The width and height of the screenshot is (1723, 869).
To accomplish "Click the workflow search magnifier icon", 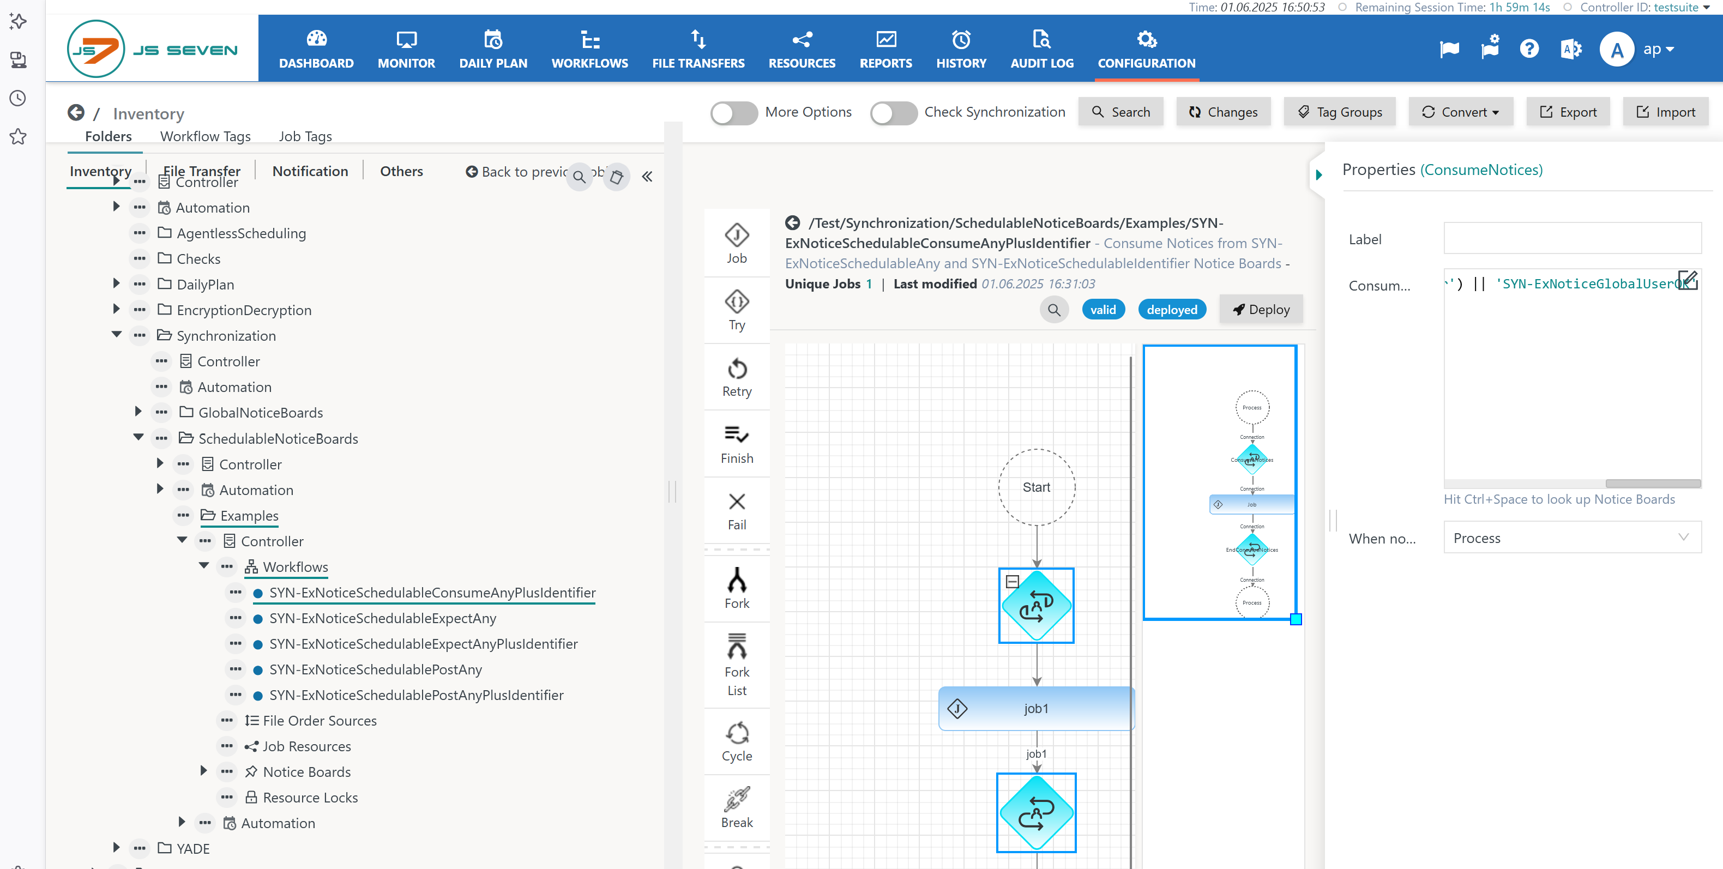I will click(x=1053, y=310).
